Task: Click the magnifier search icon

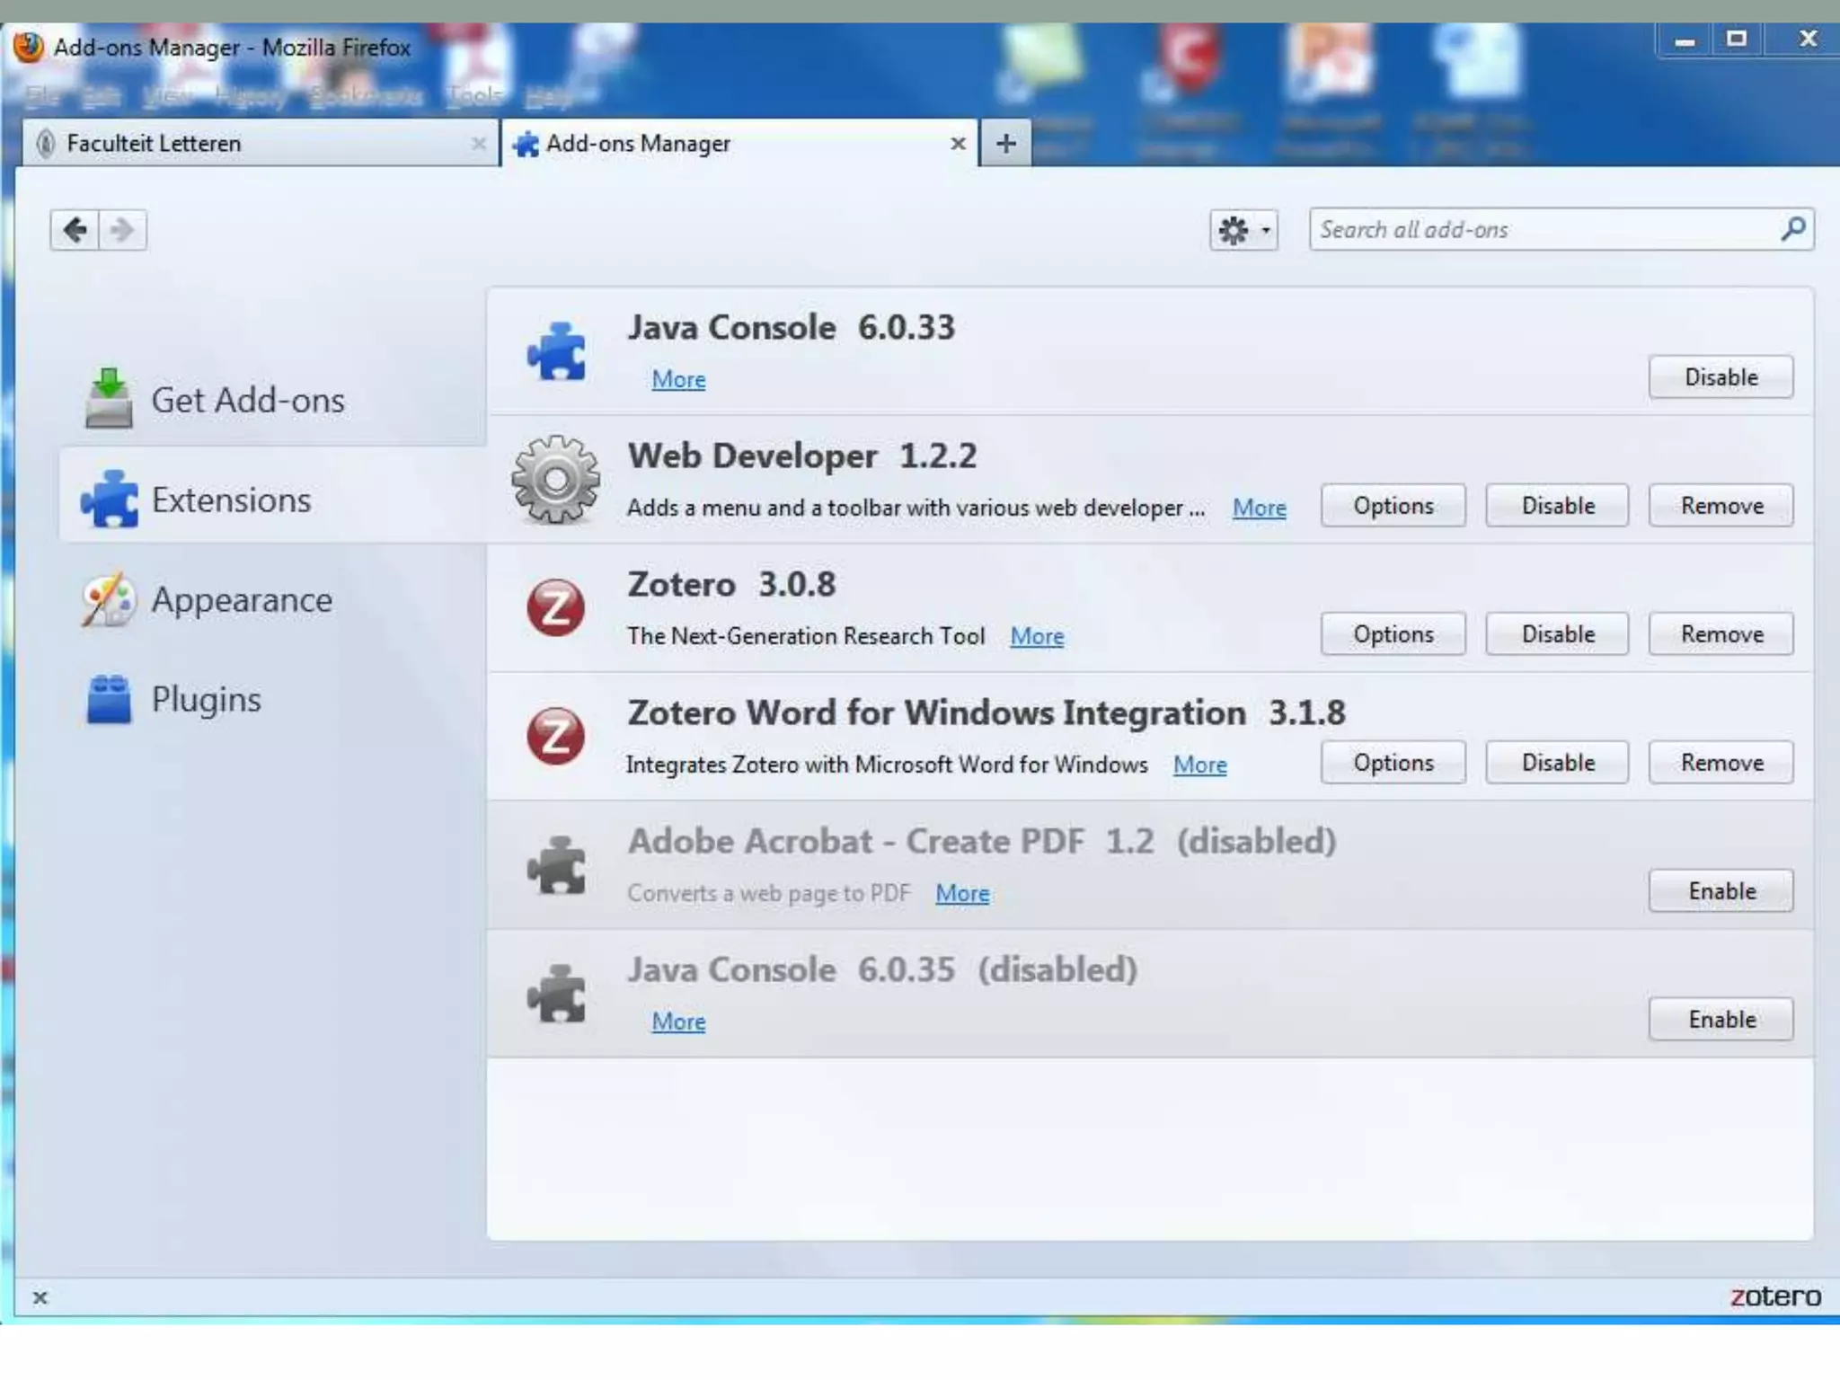Action: pyautogui.click(x=1792, y=229)
